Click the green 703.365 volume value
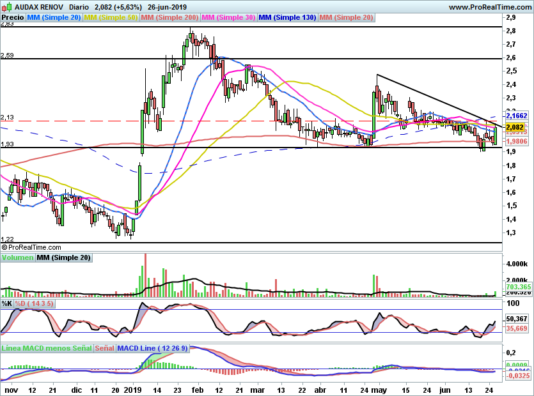This screenshot has height=396, width=534. pos(519,287)
